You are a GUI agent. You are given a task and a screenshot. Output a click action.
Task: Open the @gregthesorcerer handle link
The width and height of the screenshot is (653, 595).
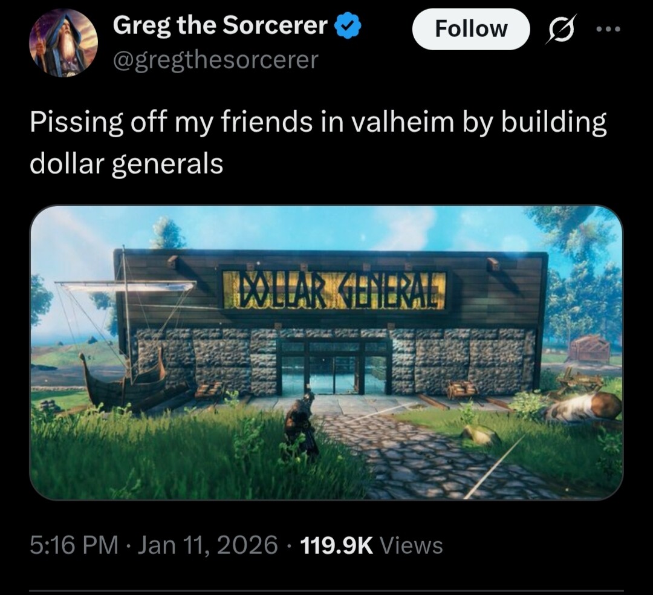click(215, 60)
